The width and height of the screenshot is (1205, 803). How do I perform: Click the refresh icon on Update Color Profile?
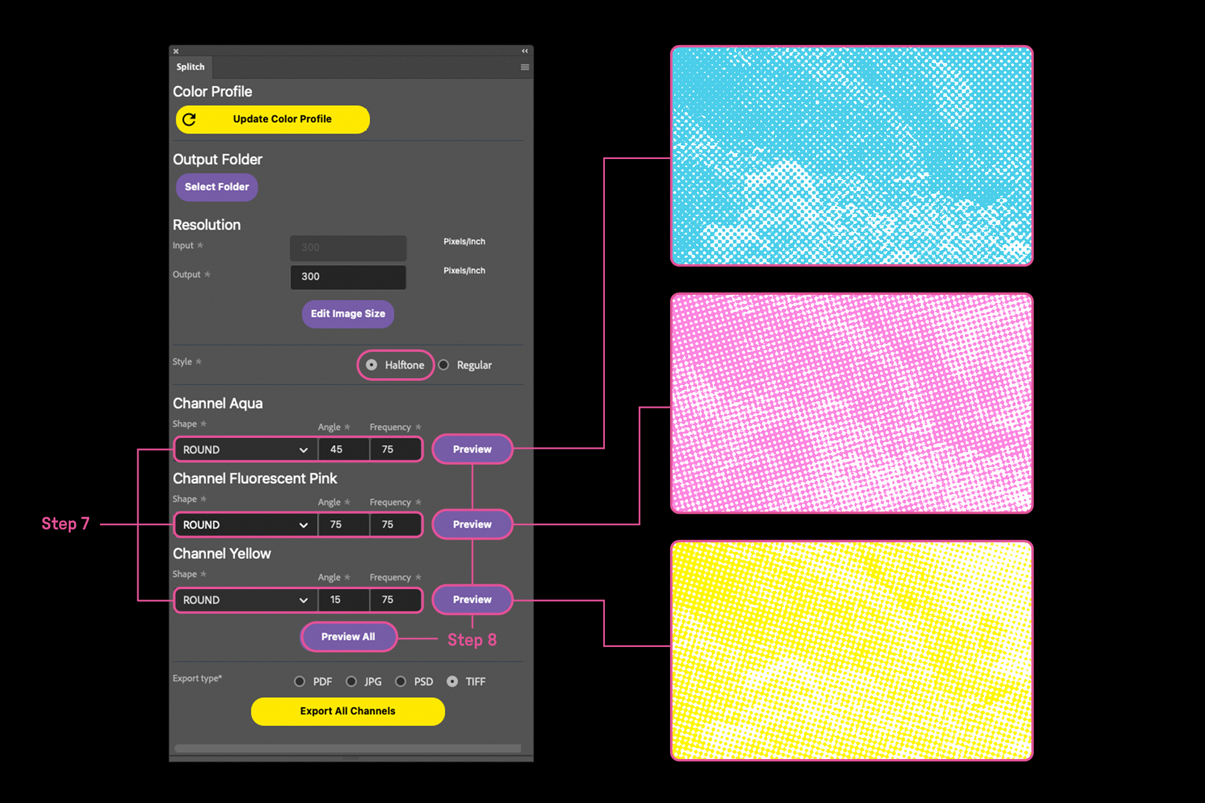189,119
